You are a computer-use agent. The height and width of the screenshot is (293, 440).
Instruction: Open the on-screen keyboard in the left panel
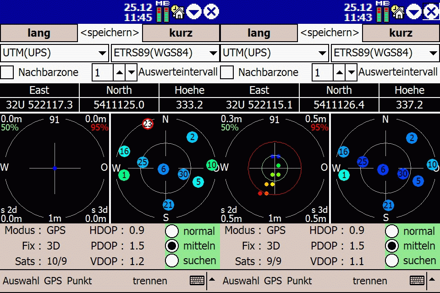(x=197, y=281)
